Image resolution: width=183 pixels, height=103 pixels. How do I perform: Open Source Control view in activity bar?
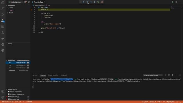3,15
